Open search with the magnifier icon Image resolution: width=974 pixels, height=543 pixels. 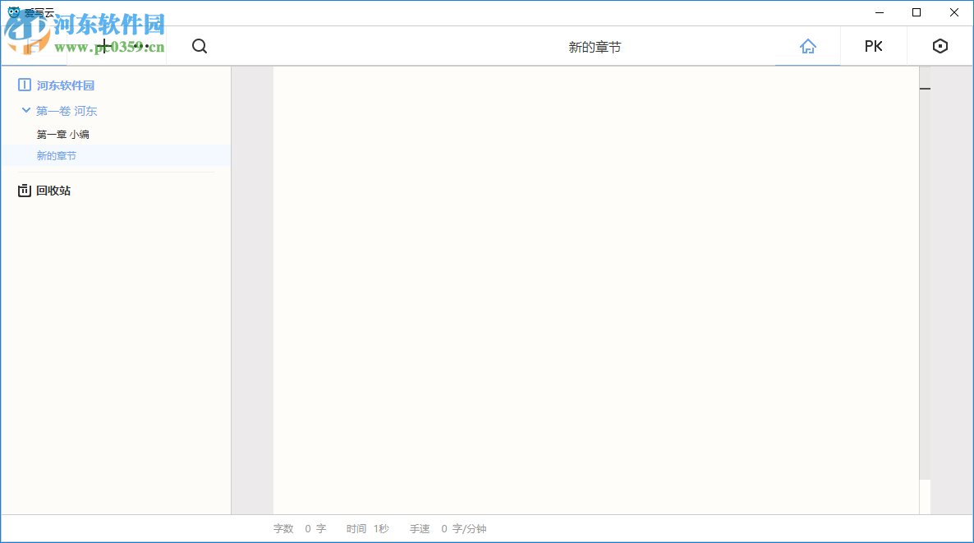coord(199,46)
